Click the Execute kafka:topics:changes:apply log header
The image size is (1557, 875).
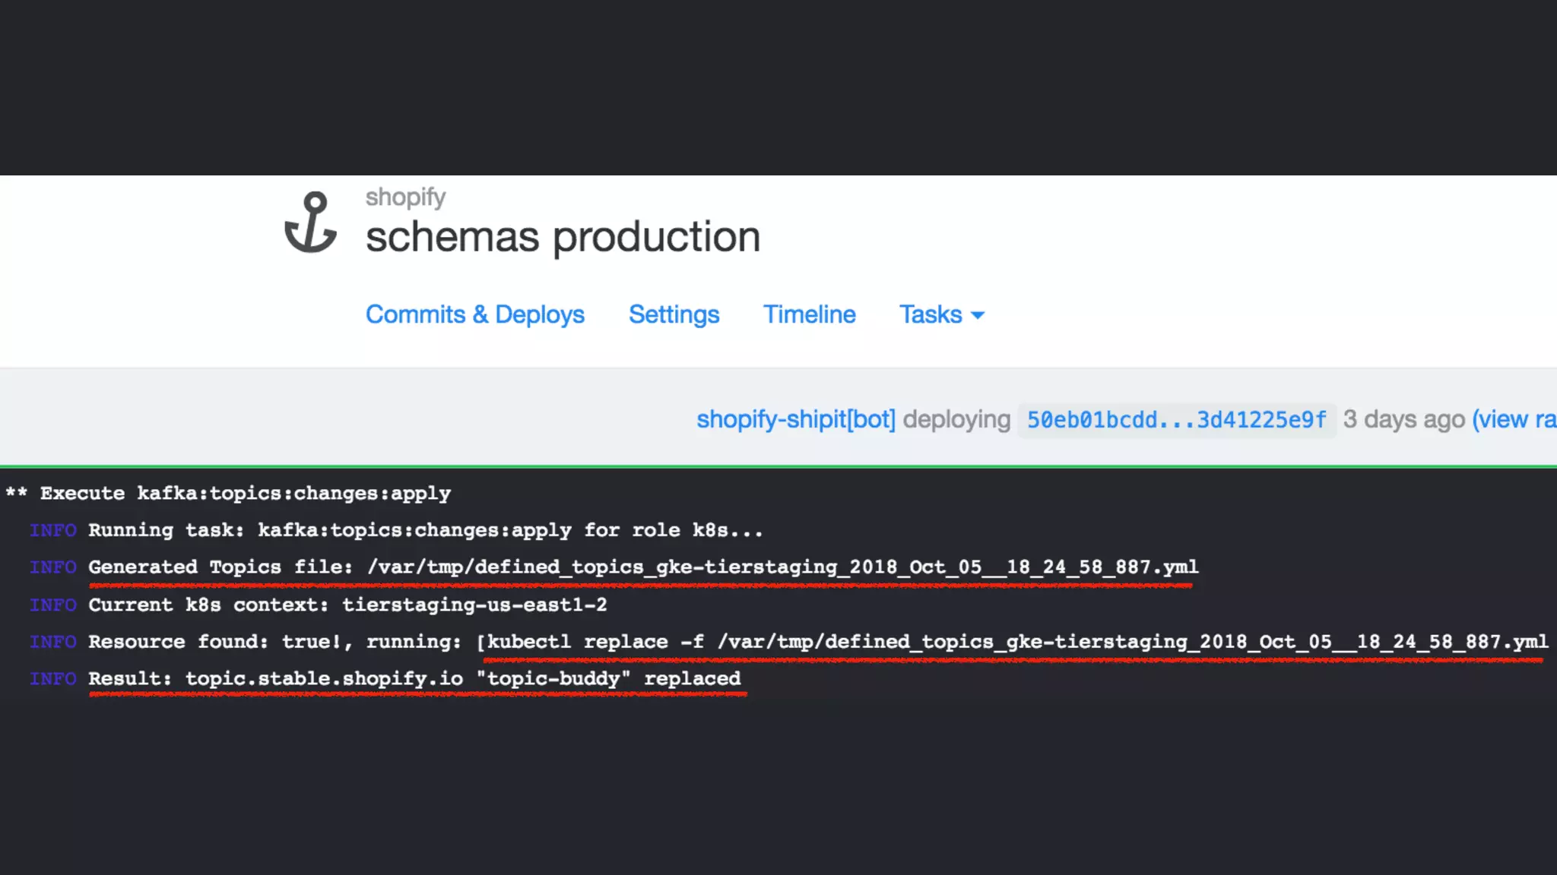pyautogui.click(x=245, y=494)
